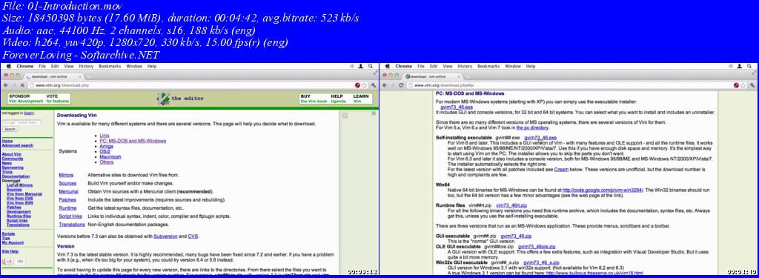Open the Mercurial link in main content
The width and height of the screenshot is (759, 278).
[x=68, y=192]
